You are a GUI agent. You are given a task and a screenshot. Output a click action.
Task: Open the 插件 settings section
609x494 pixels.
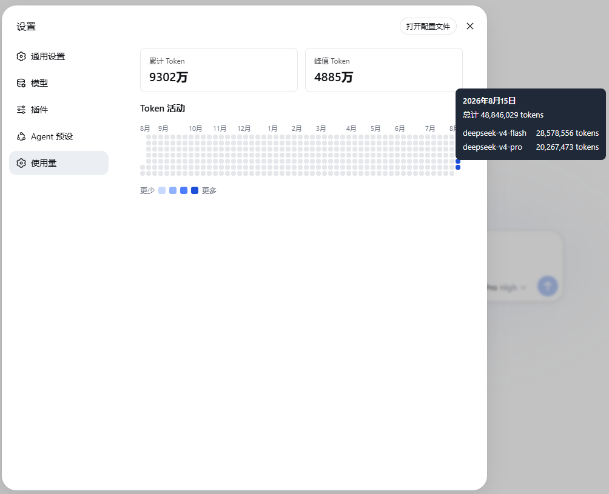pos(59,110)
